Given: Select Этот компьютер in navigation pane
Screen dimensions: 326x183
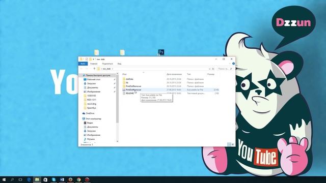Looking at the screenshot, I should [93, 118].
